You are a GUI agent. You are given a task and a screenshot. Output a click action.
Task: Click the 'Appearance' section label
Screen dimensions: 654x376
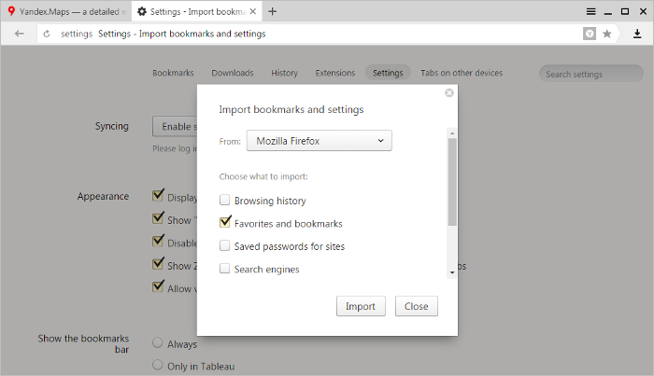(103, 196)
